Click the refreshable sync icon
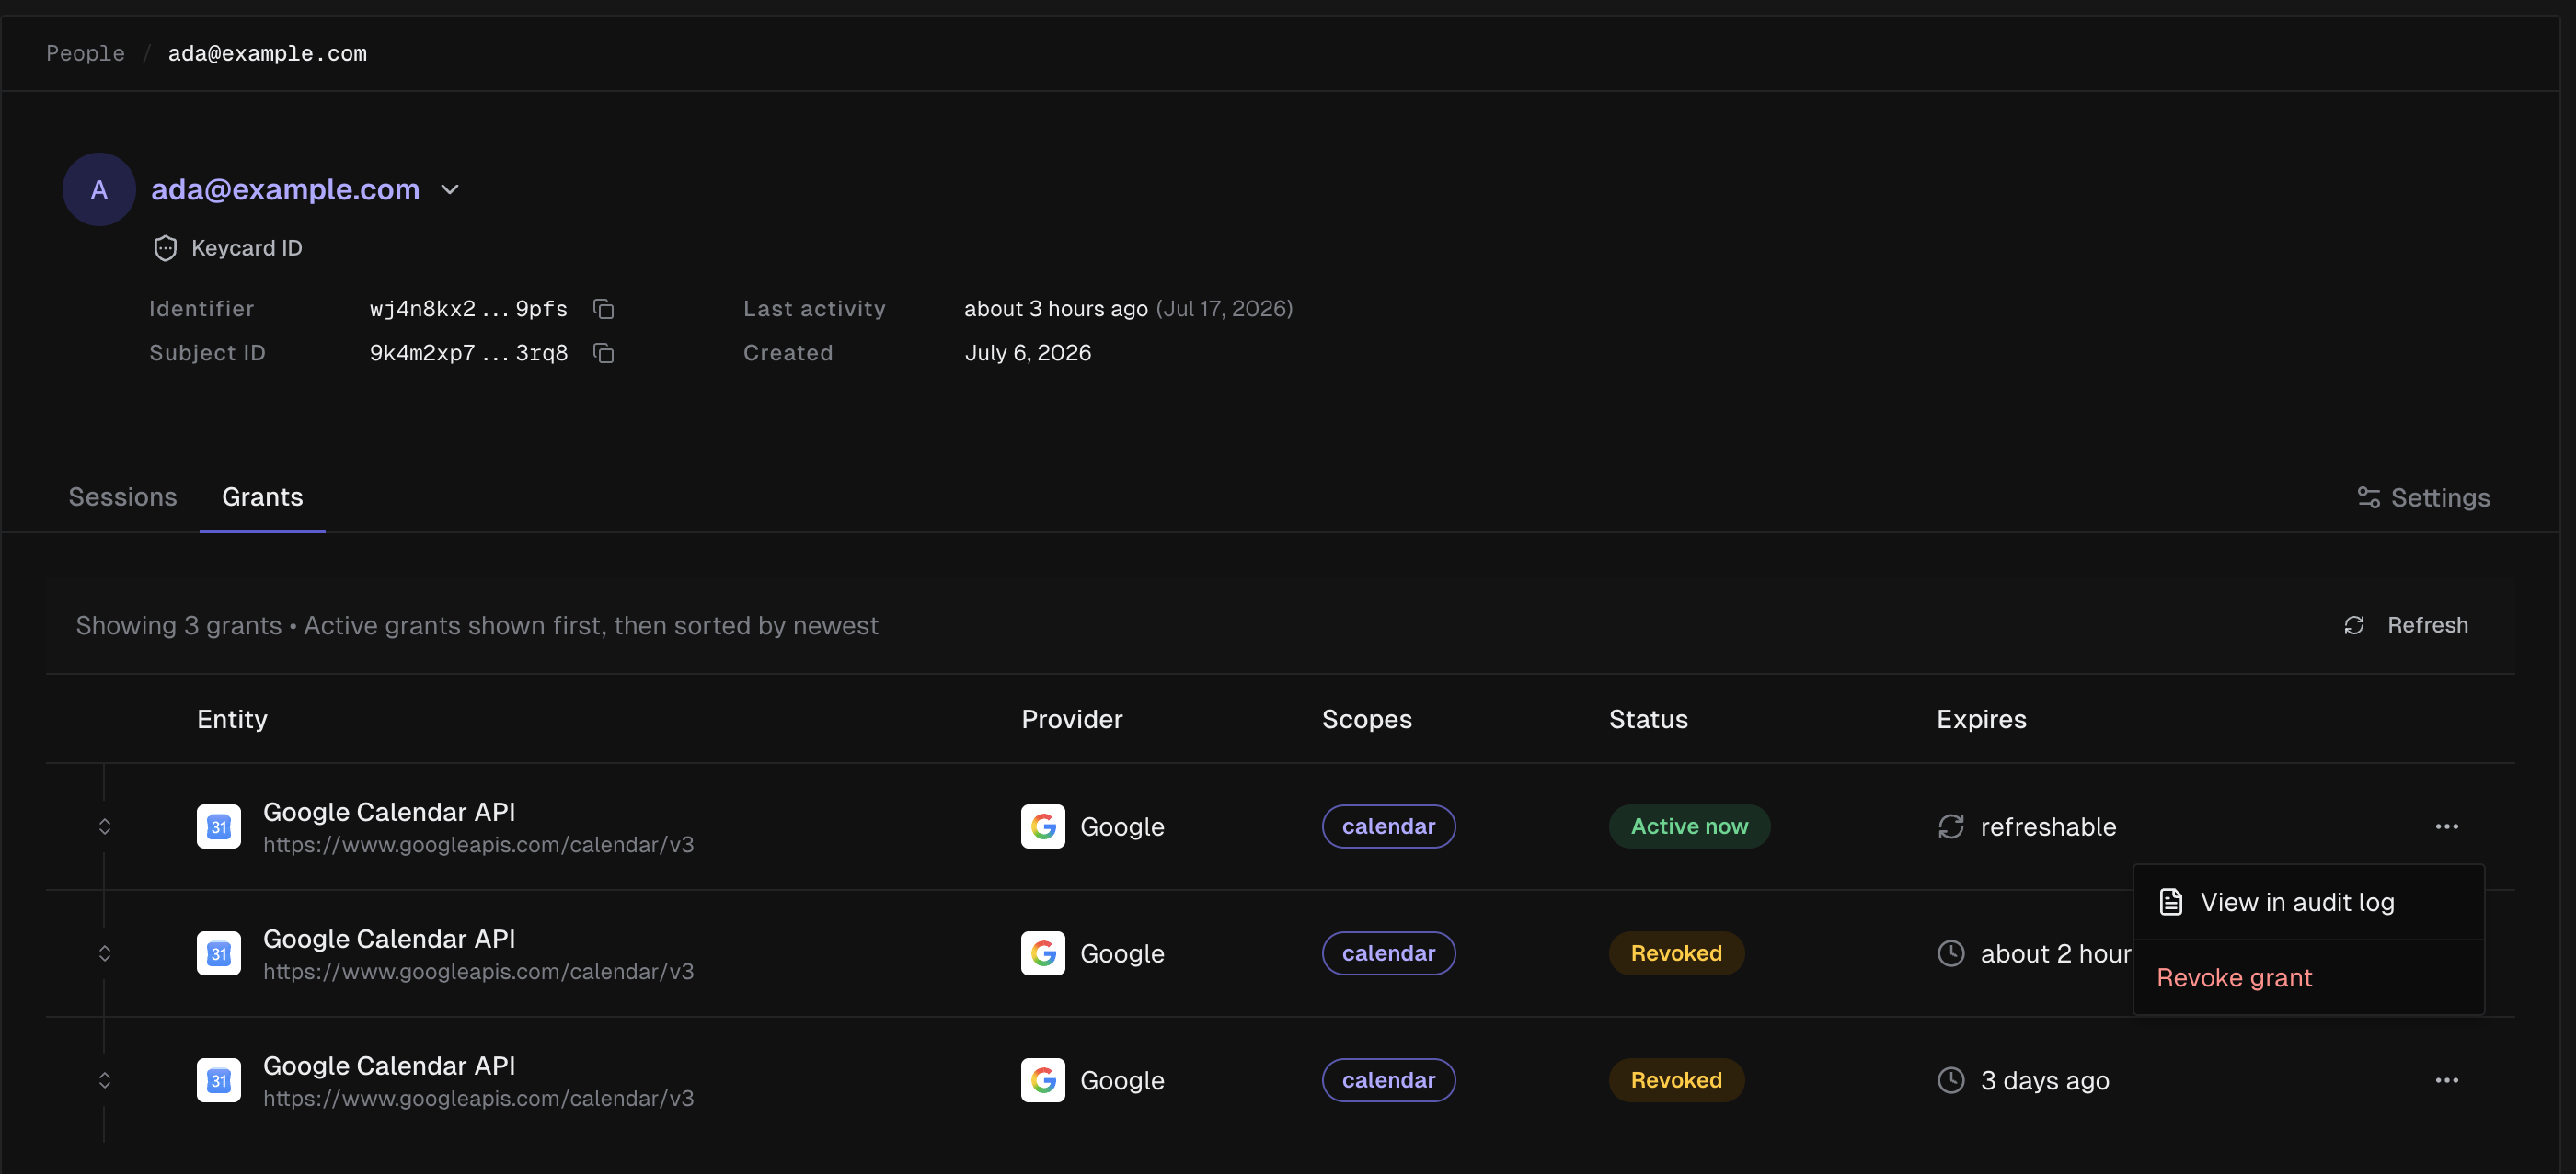Screen dimensions: 2576x1174 (1951, 826)
